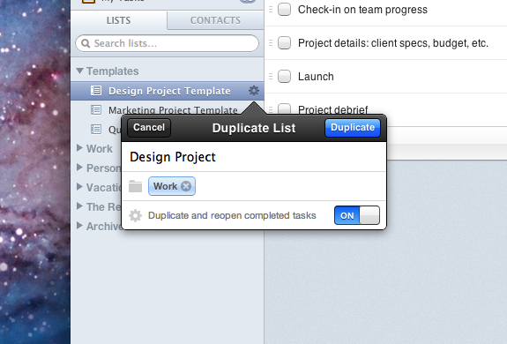507x344 pixels.
Task: Click the list icon beside Marketing Project Template
Action: [x=96, y=110]
